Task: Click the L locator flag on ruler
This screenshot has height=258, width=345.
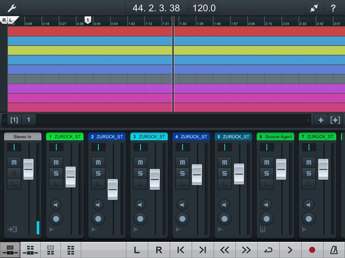Action: (x=11, y=20)
